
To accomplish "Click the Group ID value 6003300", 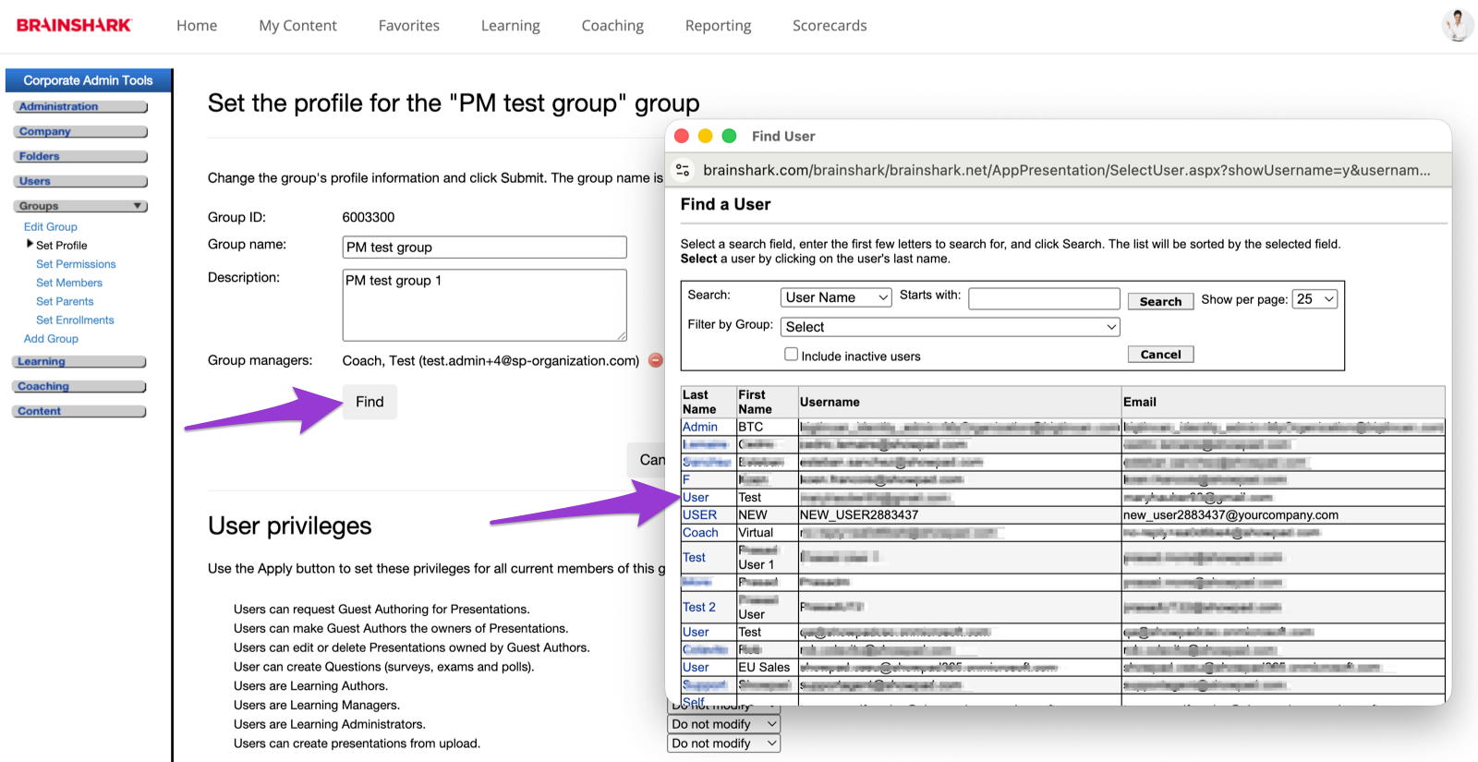I will 369,218.
